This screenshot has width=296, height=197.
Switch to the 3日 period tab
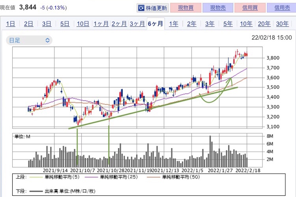click(47, 24)
